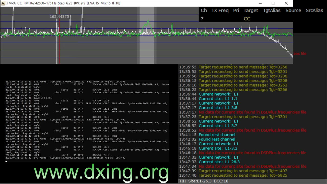Image resolution: width=327 pixels, height=184 pixels.
Task: Click 'Site:L1-26.3' in status bar
Action: coord(200,181)
